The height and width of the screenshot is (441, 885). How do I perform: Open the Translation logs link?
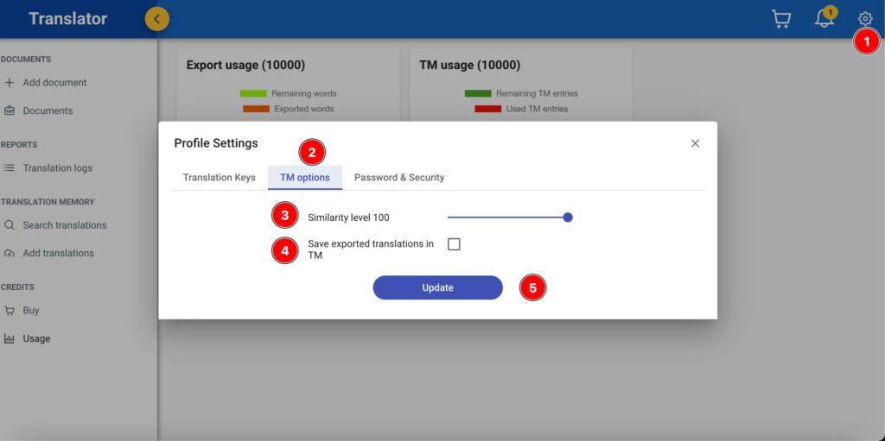tap(57, 168)
